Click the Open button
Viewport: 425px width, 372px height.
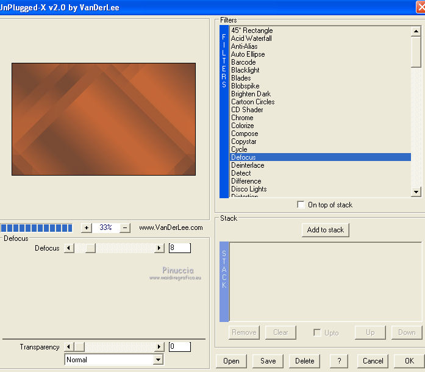[231, 361]
